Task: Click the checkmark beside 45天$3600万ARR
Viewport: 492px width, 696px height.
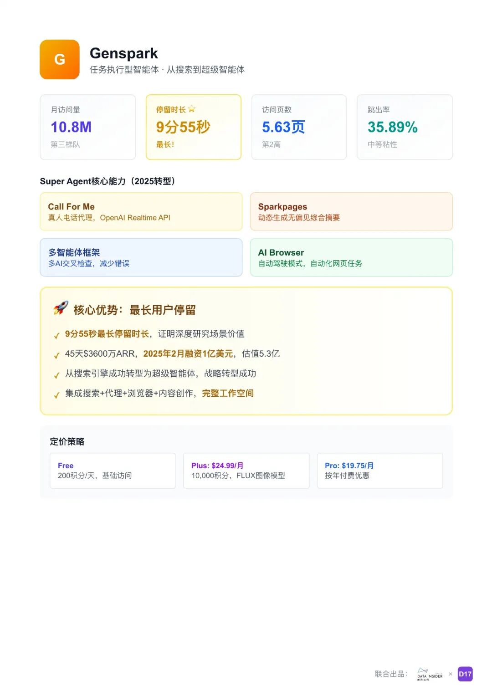Action: coord(56,356)
